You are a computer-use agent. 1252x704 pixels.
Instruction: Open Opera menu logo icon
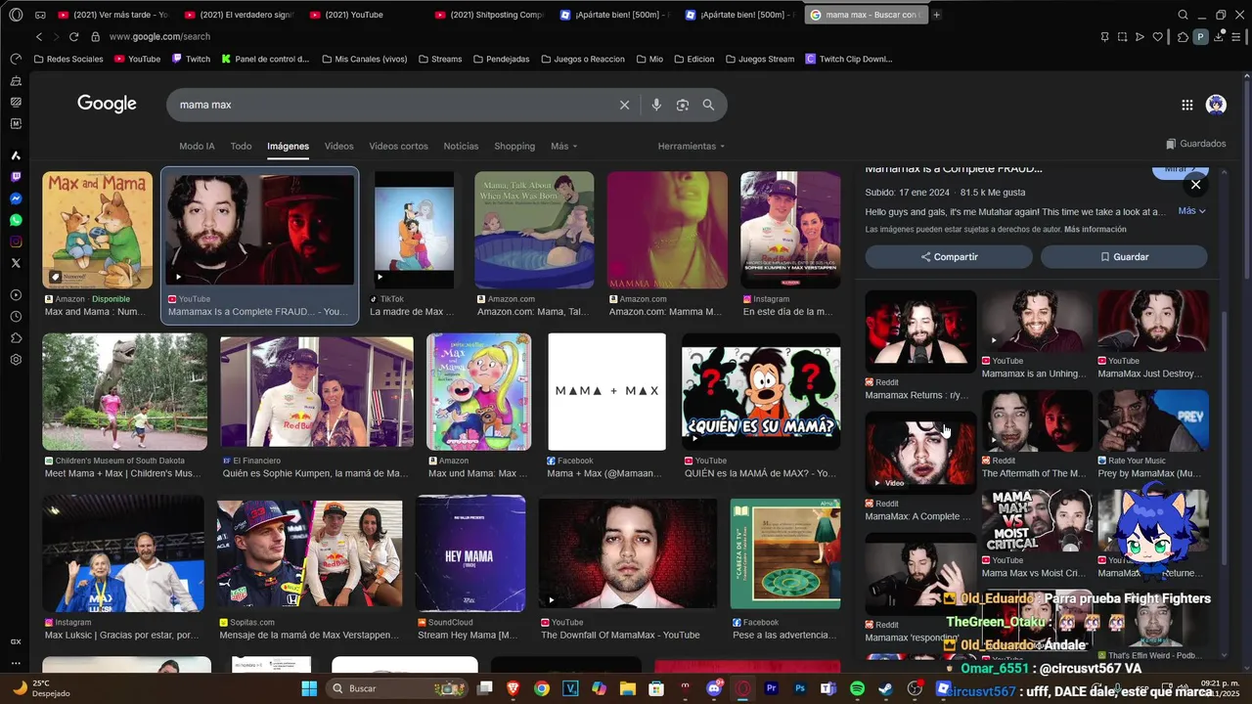pyautogui.click(x=16, y=15)
